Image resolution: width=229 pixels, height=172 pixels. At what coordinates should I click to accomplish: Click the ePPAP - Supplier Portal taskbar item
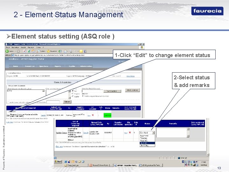pyautogui.click(x=126, y=165)
